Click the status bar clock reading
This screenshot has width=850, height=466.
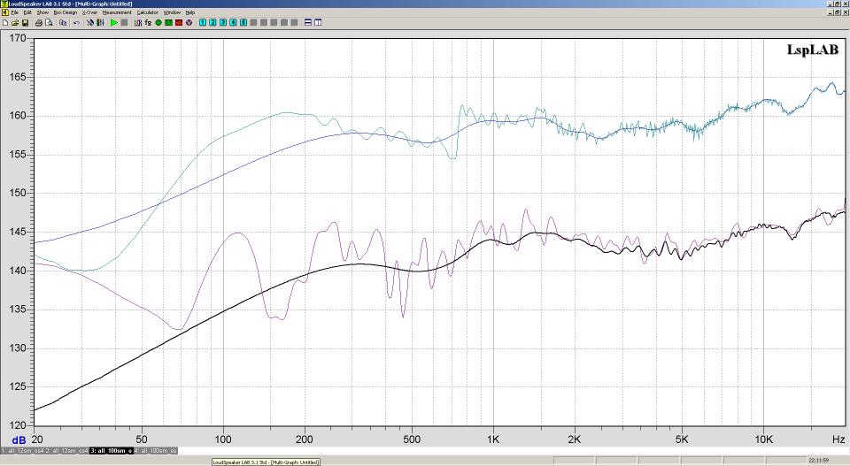click(817, 461)
